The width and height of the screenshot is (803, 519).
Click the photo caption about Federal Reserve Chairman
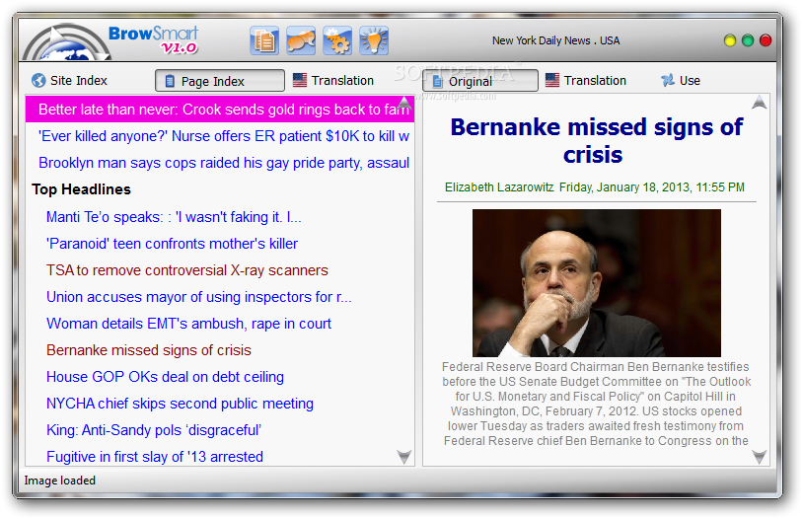(596, 404)
